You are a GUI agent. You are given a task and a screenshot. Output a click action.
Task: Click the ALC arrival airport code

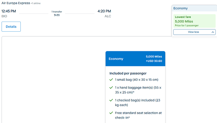(x=108, y=16)
